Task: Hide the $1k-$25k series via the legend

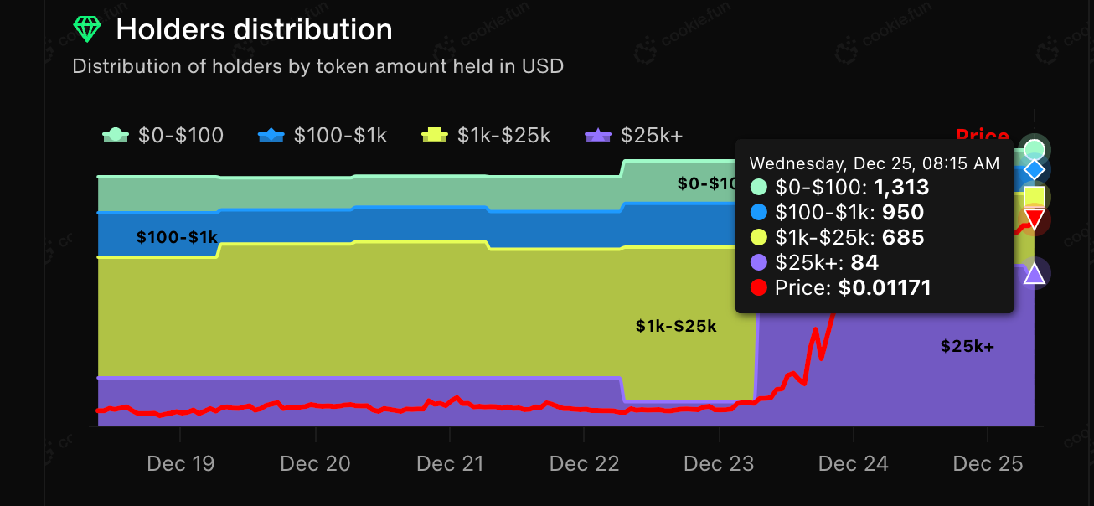Action: tap(486, 135)
